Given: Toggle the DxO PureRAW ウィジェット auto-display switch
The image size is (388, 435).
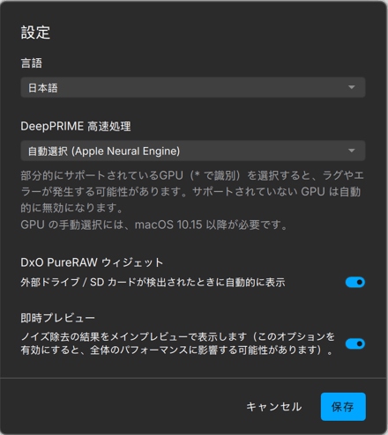Looking at the screenshot, I should pos(355,283).
